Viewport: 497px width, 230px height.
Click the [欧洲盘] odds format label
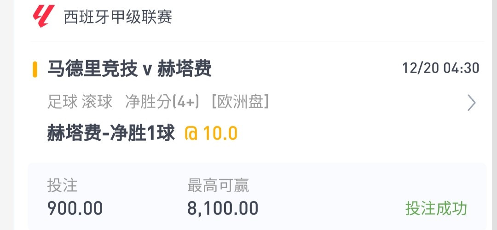pos(240,102)
